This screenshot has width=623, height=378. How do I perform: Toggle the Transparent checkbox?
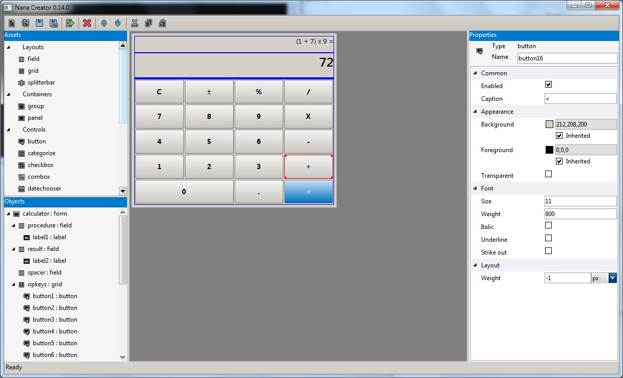pyautogui.click(x=549, y=174)
